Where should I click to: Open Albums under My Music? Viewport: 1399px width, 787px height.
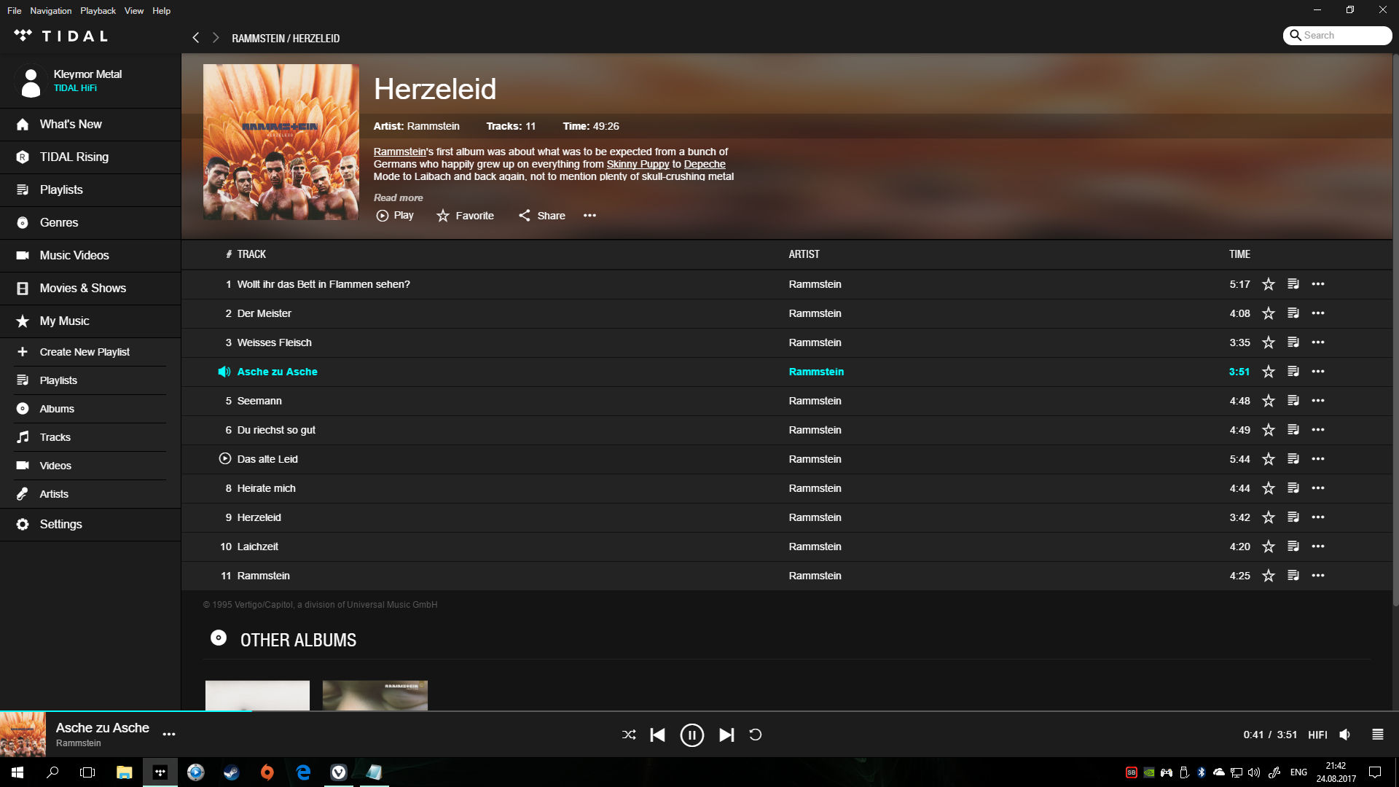point(90,409)
